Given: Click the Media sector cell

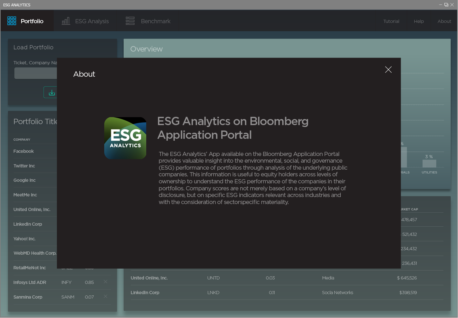Looking at the screenshot, I should 328,278.
